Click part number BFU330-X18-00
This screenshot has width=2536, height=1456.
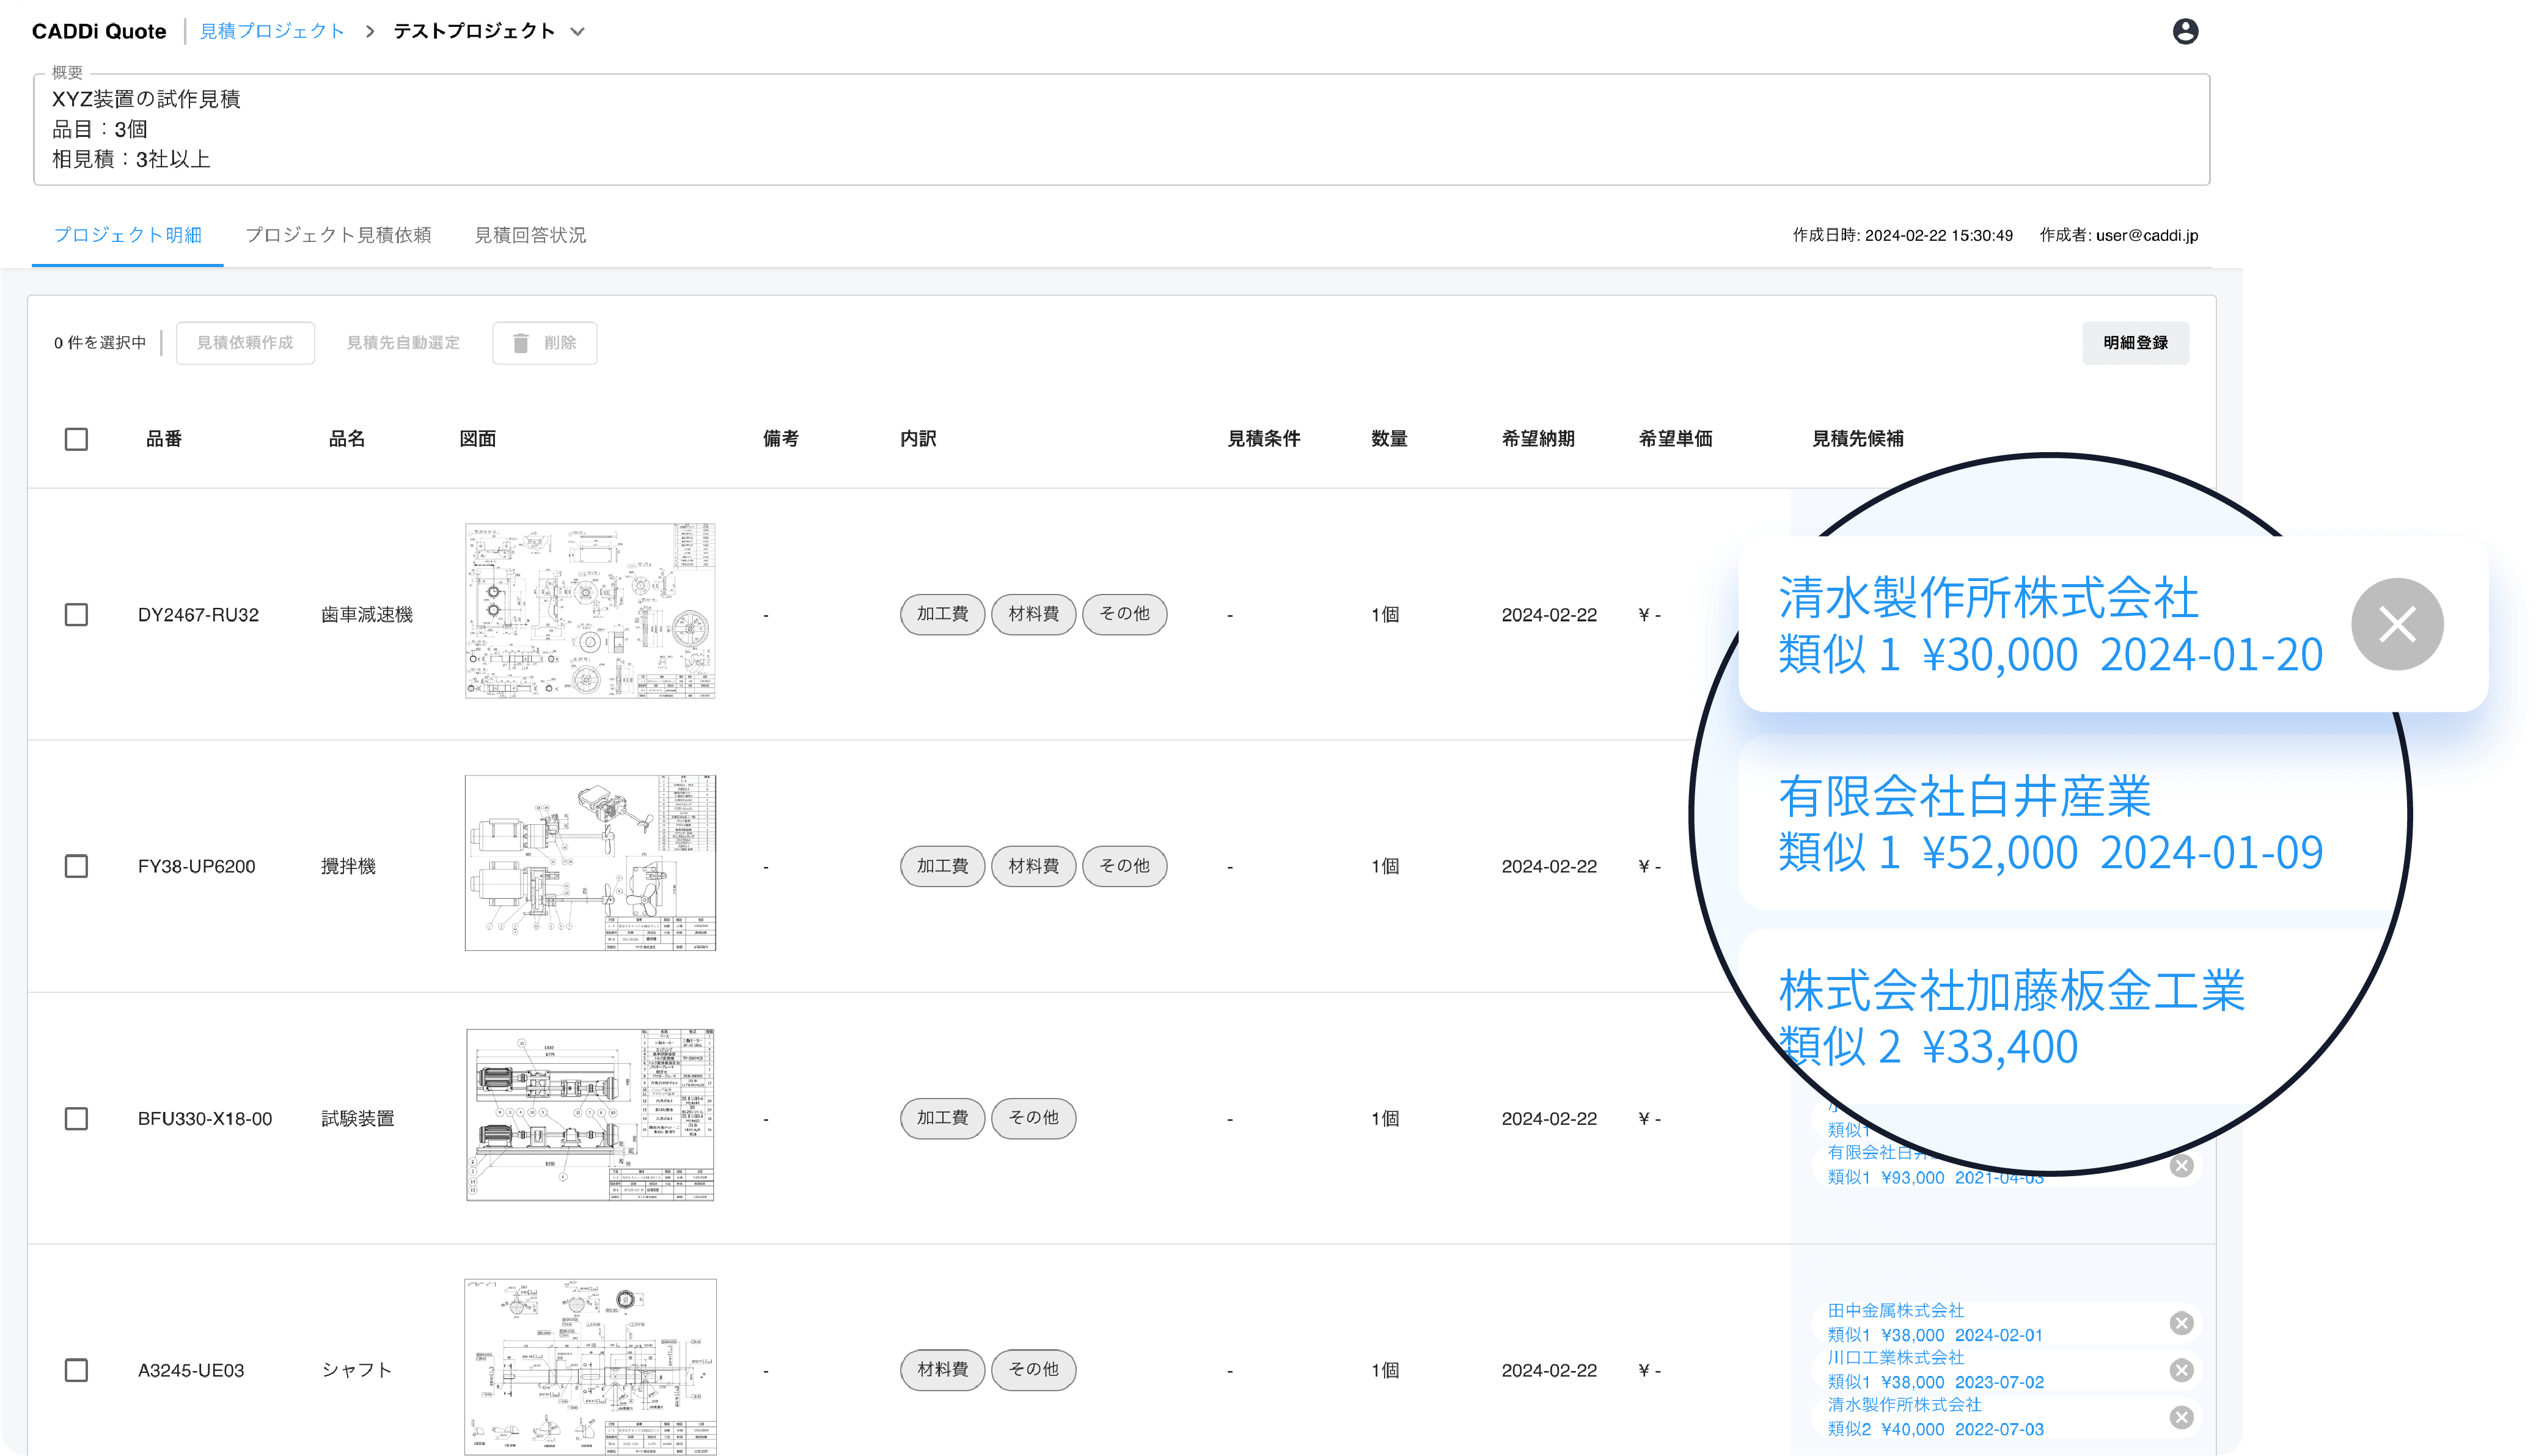point(204,1119)
